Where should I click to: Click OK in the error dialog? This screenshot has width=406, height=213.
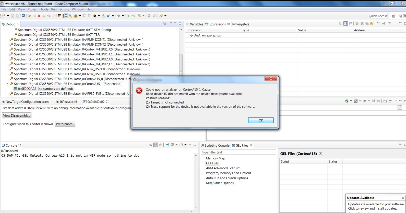261,120
